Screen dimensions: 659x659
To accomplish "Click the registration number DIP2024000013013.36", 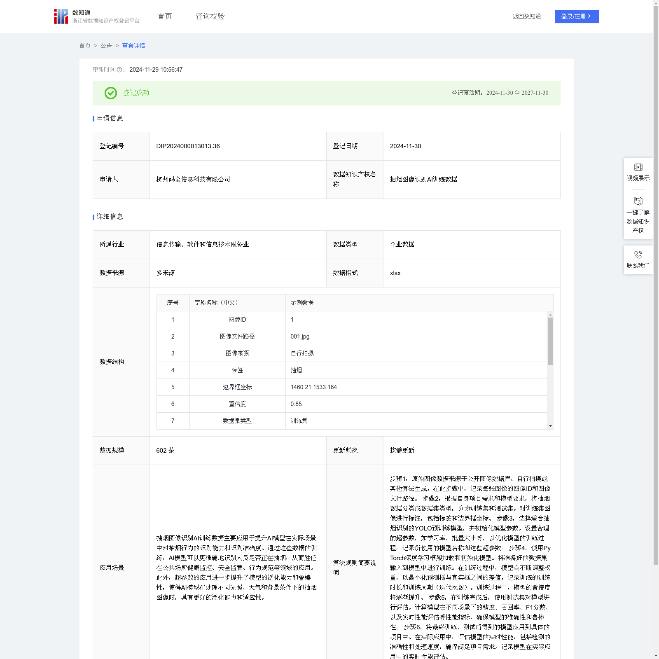I will [188, 146].
